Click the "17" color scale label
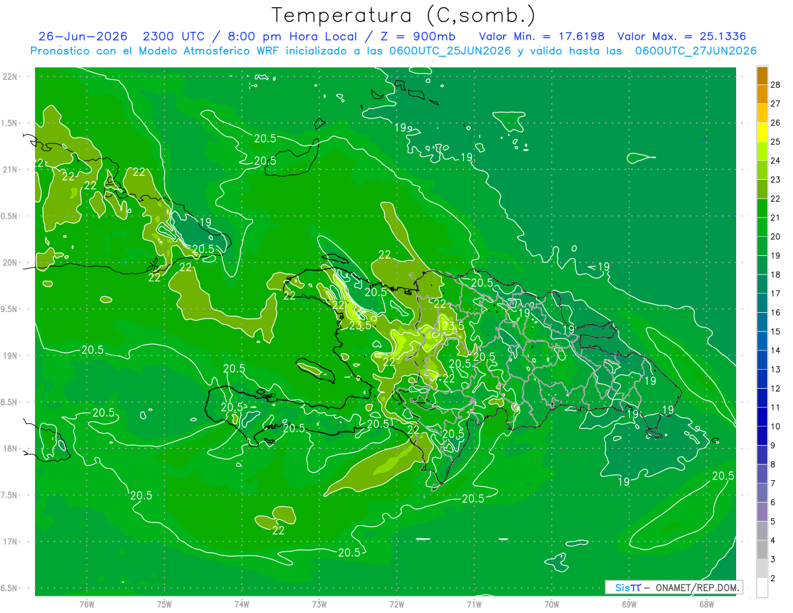 coord(776,294)
